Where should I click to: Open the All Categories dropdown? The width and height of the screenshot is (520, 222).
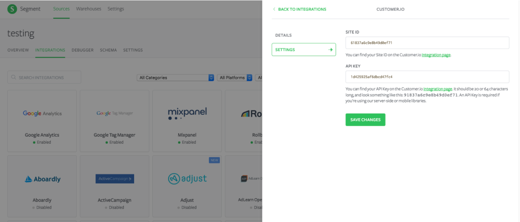[x=175, y=78]
